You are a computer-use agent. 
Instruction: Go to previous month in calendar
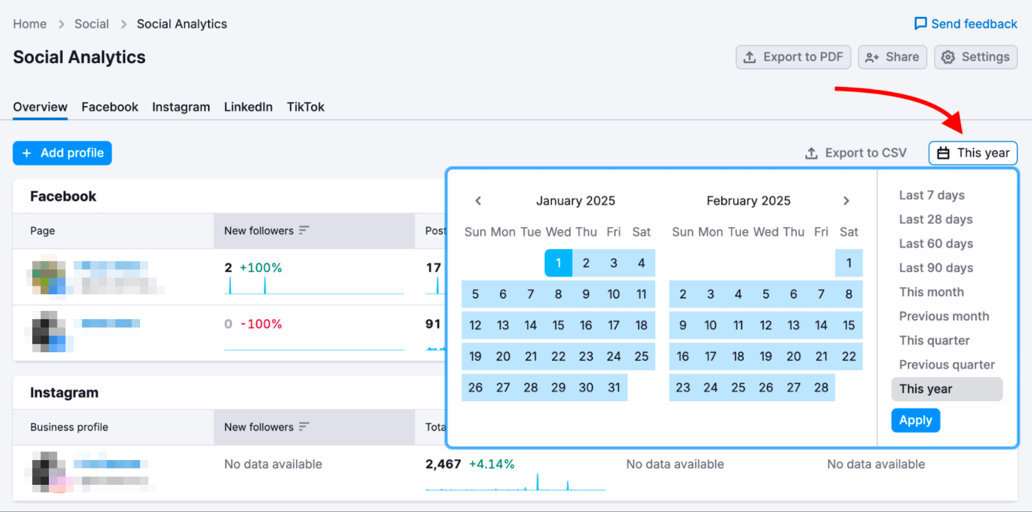click(478, 201)
